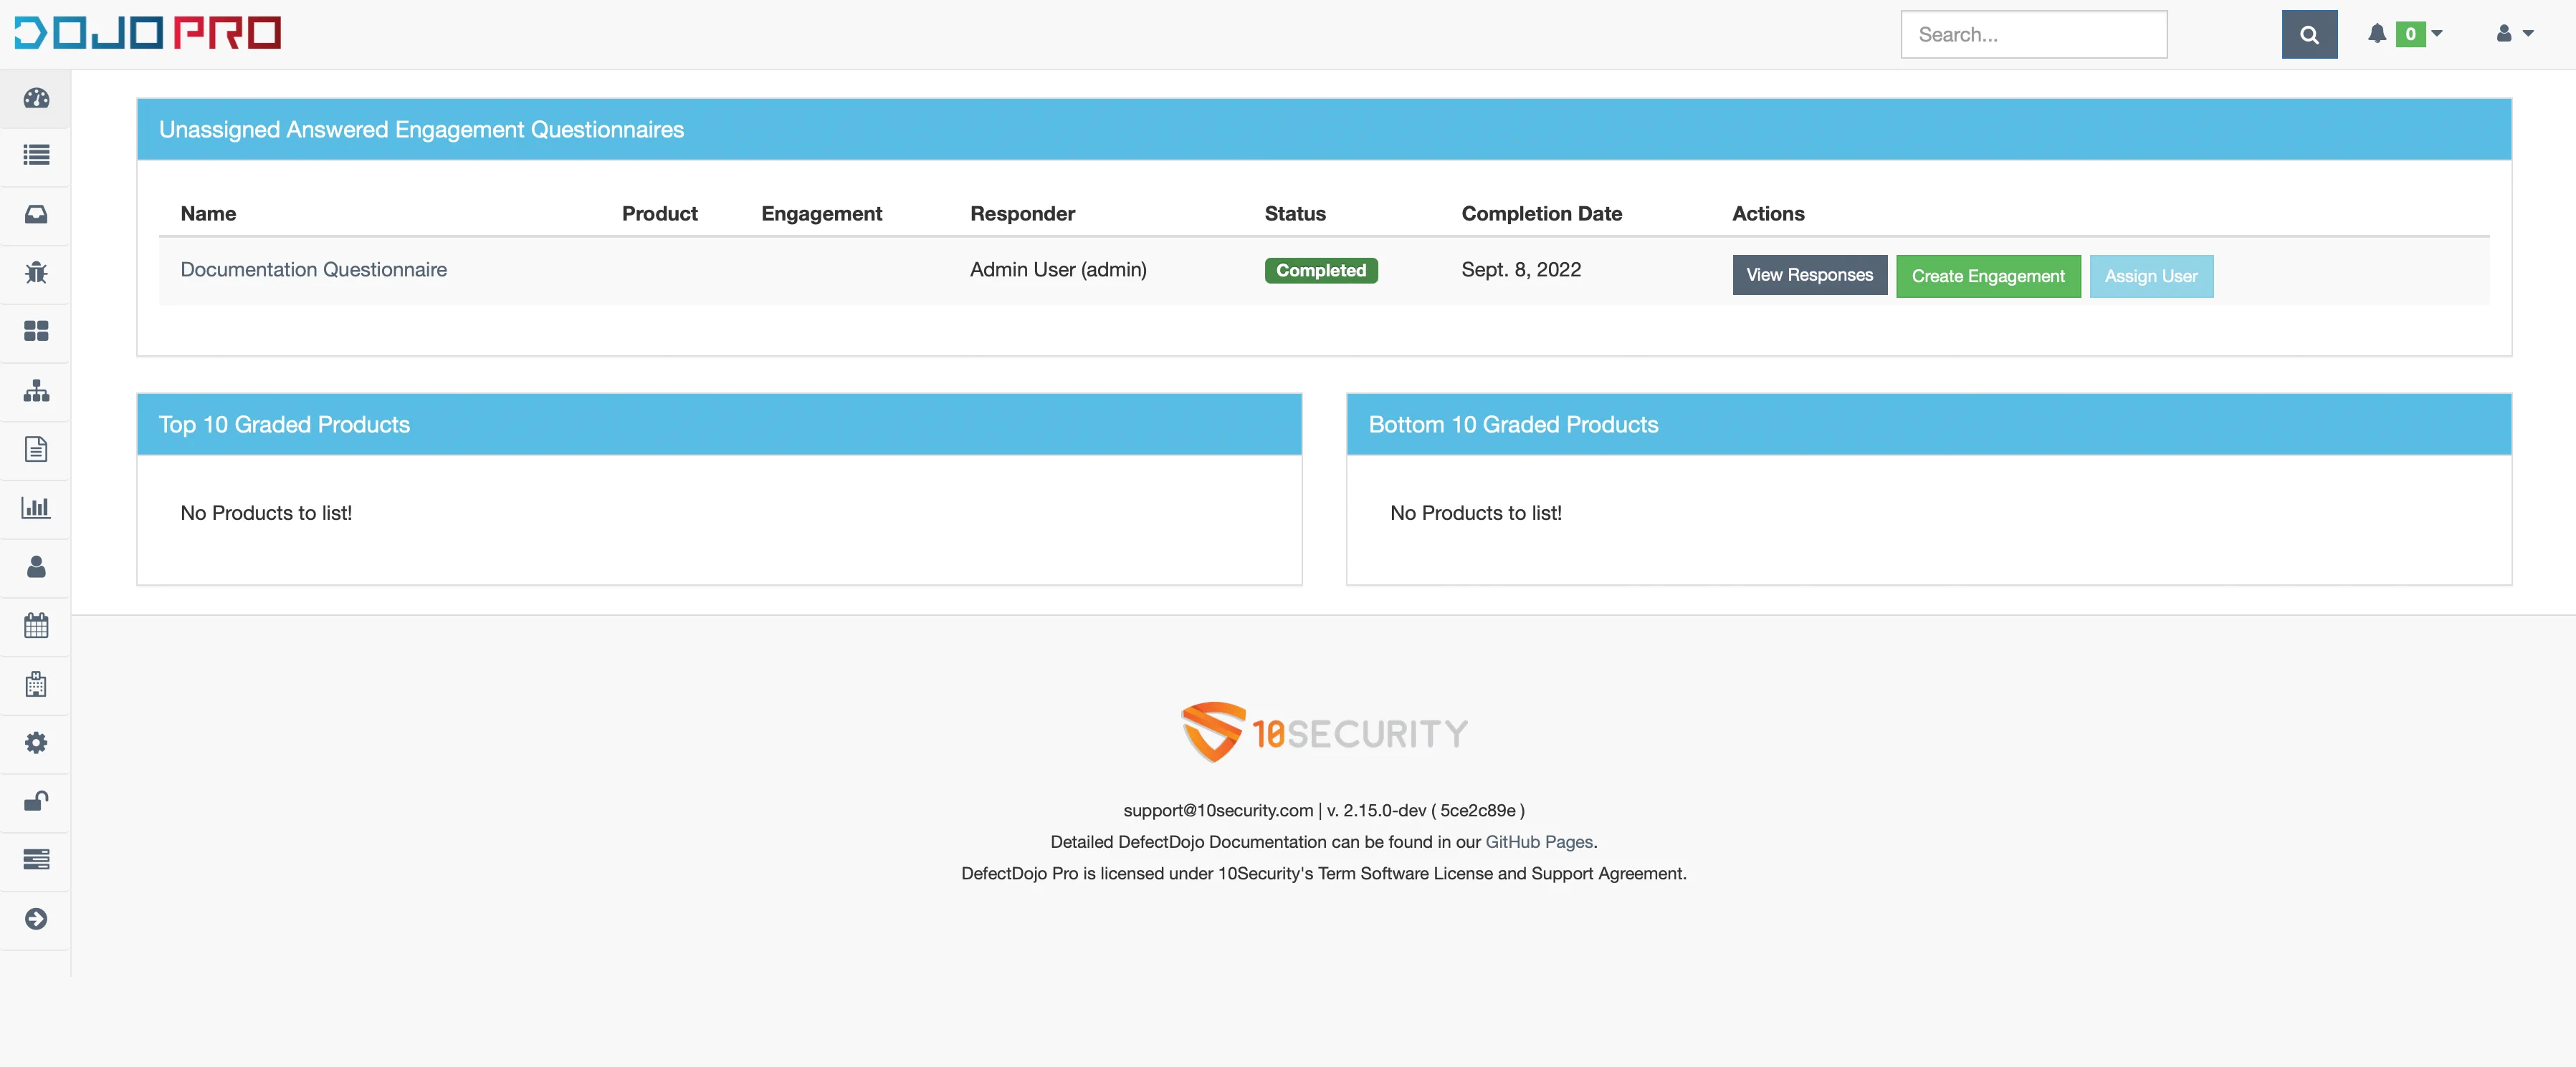Click the building icon in sidebar
The height and width of the screenshot is (1067, 2576).
click(x=36, y=685)
